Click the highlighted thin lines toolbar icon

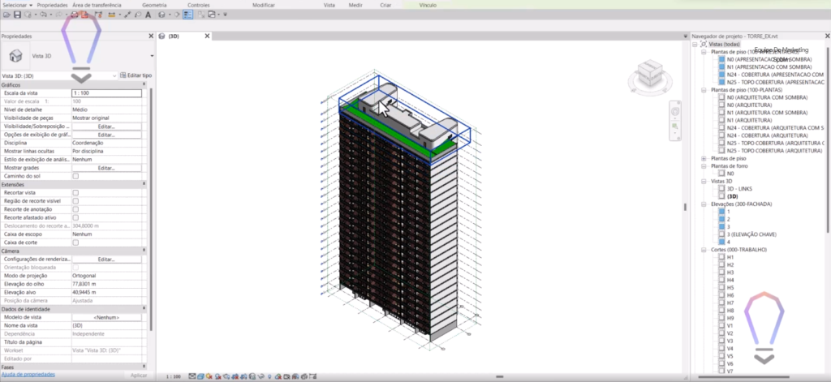(x=187, y=15)
